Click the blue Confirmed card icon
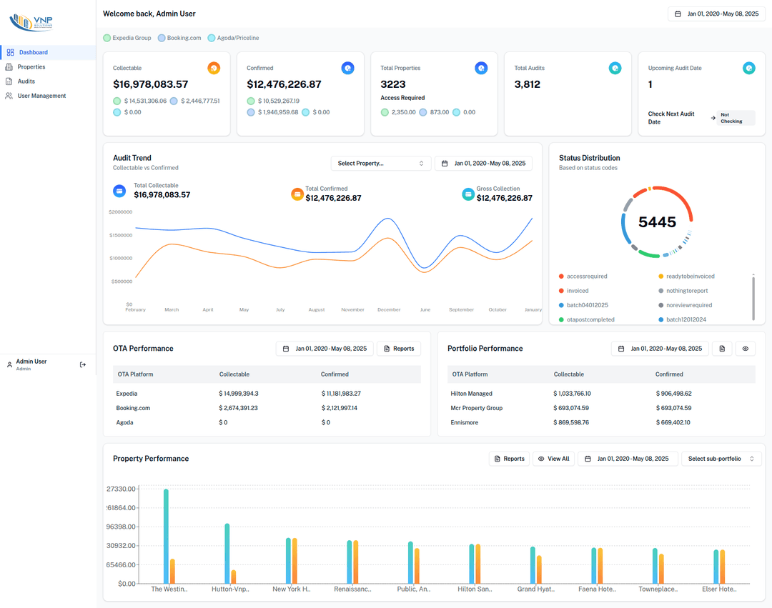 click(347, 69)
